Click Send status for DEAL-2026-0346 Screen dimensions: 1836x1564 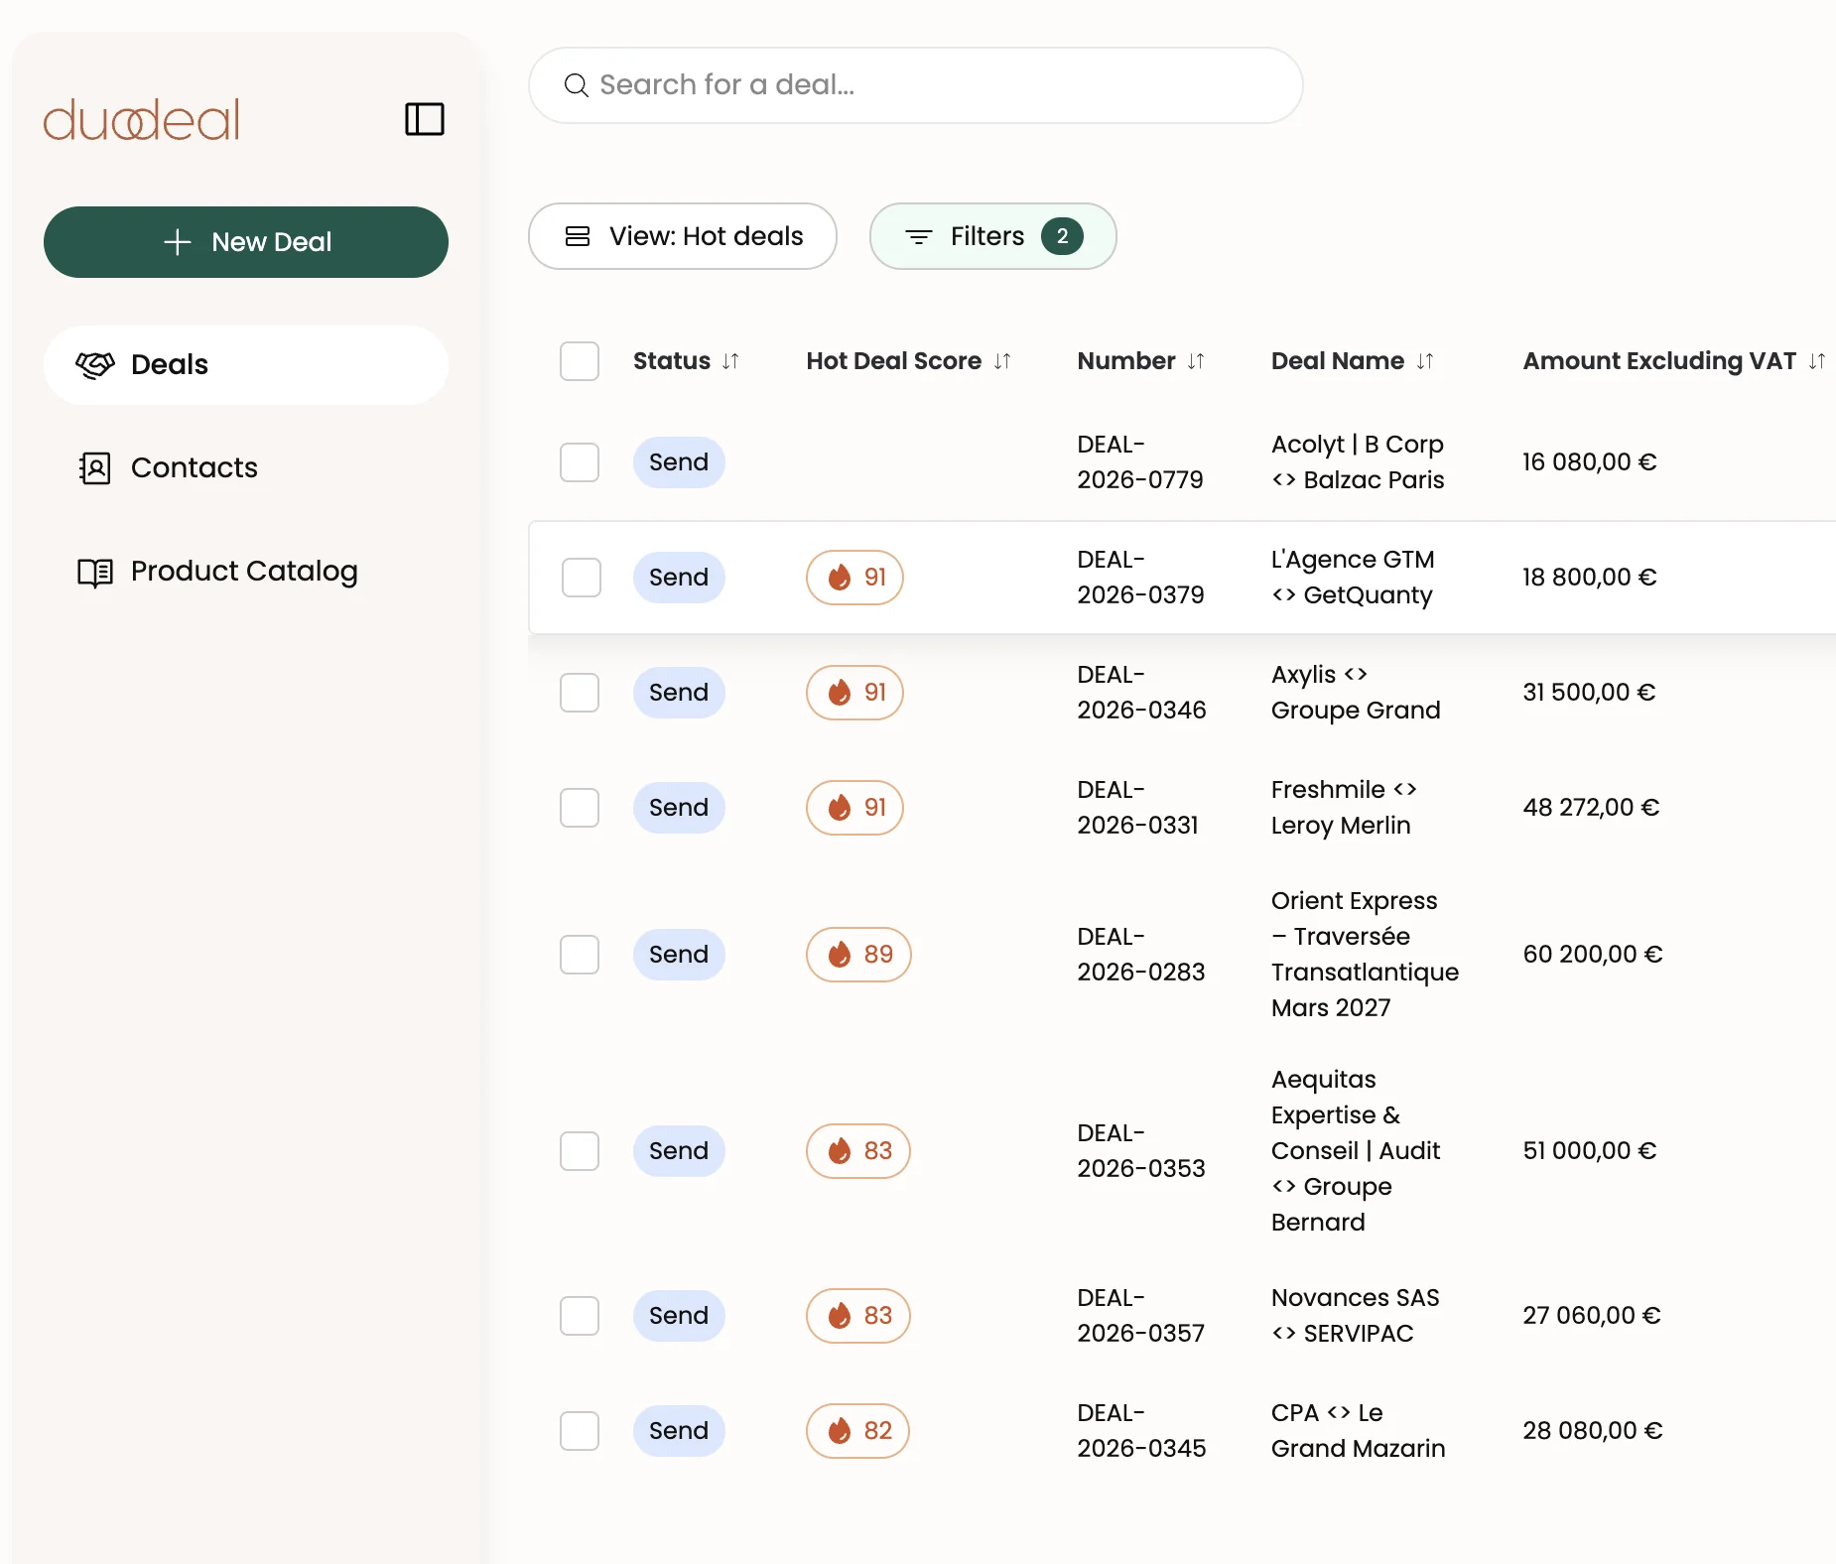[679, 693]
